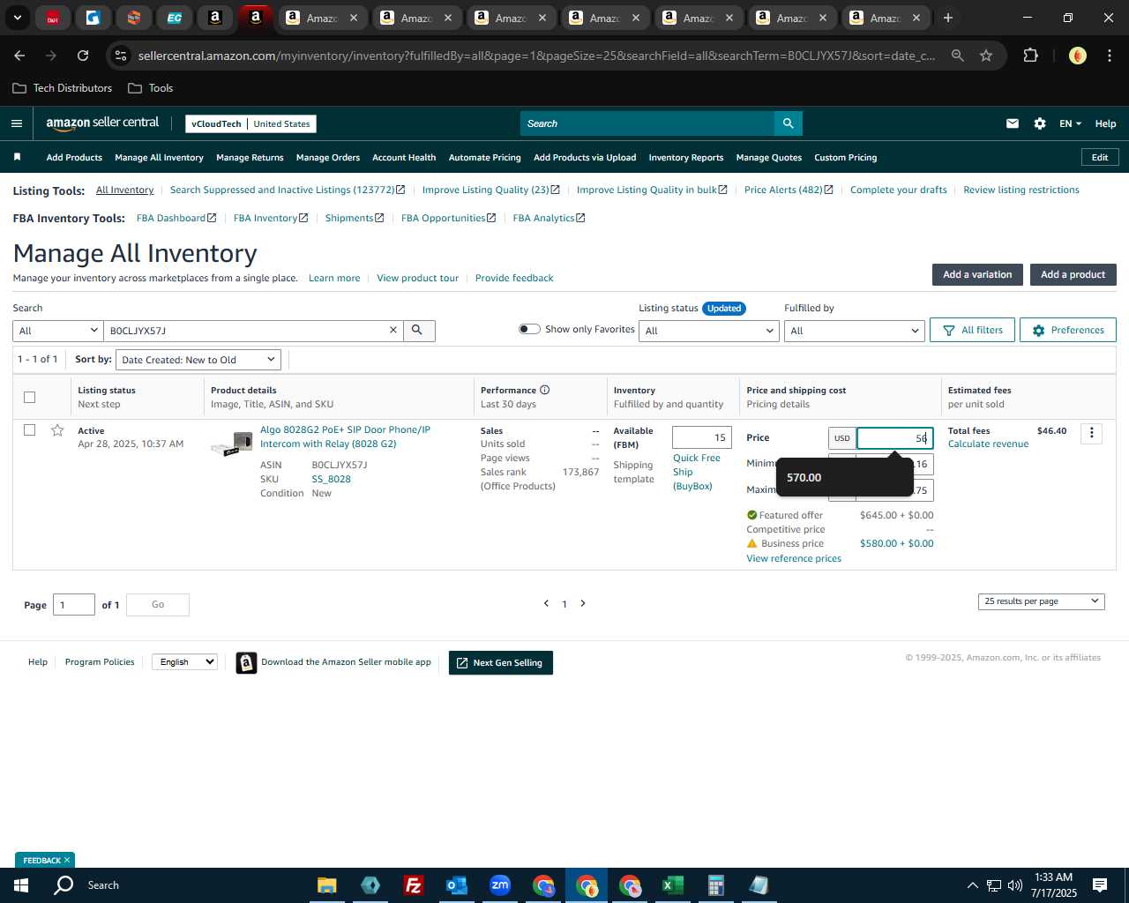Viewport: 1129px width, 903px height.
Task: Open a new browser tab
Action: tap(948, 18)
